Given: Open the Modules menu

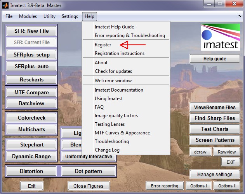Looking at the screenshot, I should 28,16.
